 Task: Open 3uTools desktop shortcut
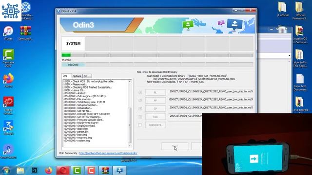click(x=8, y=128)
